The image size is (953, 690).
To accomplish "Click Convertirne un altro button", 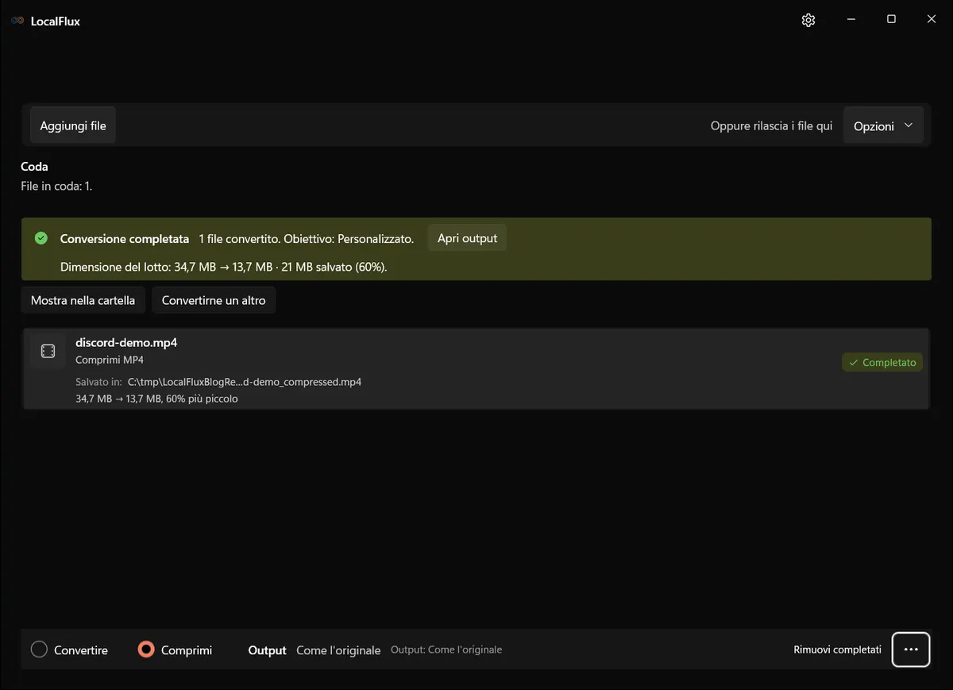I will click(x=214, y=300).
